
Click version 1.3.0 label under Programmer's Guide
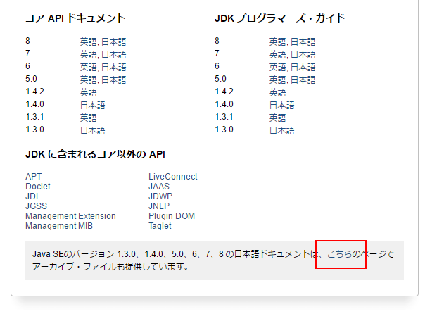pyautogui.click(x=224, y=130)
